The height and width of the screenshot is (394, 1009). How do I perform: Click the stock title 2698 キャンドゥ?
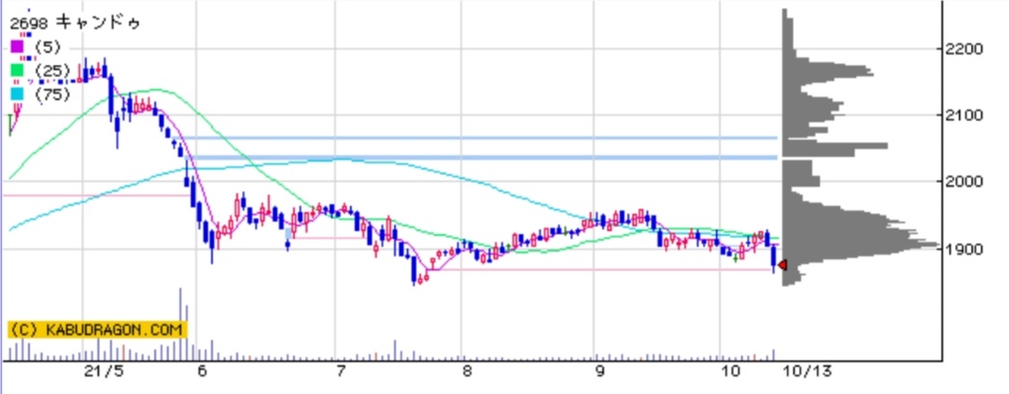(x=74, y=23)
